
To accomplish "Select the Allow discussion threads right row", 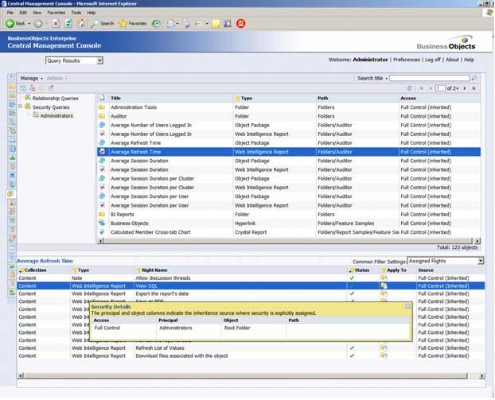I will 251,278.
